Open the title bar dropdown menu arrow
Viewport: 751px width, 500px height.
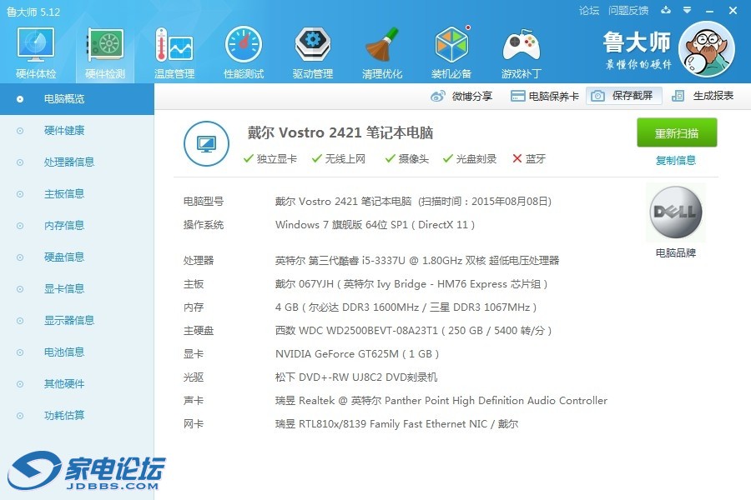click(x=687, y=10)
